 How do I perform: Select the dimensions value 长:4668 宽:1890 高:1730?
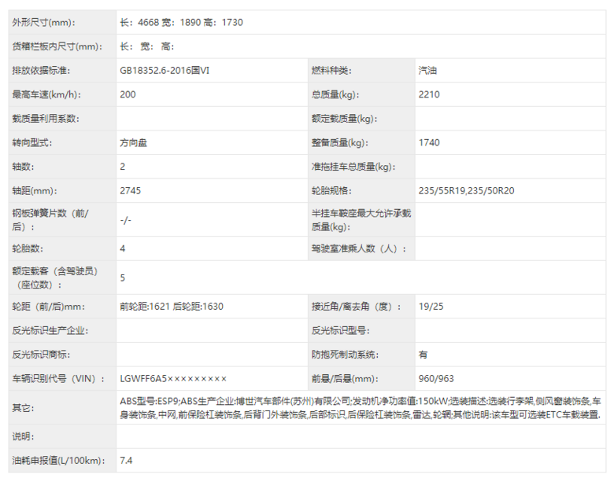click(181, 22)
